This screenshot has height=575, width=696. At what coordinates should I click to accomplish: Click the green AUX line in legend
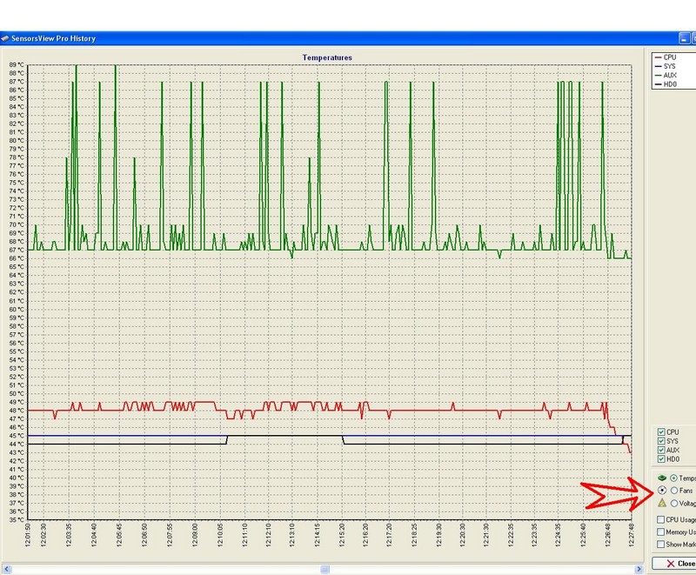tap(657, 75)
